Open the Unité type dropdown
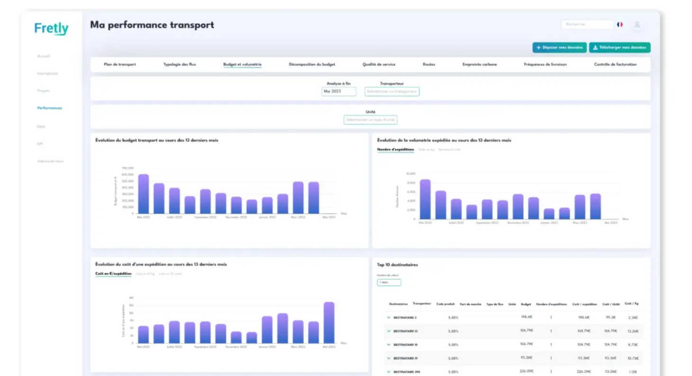The image size is (692, 376). (371, 120)
